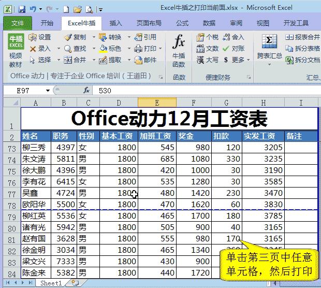Expand the 打印 dropdown arrow
The height and width of the screenshot is (288, 321).
(160, 49)
